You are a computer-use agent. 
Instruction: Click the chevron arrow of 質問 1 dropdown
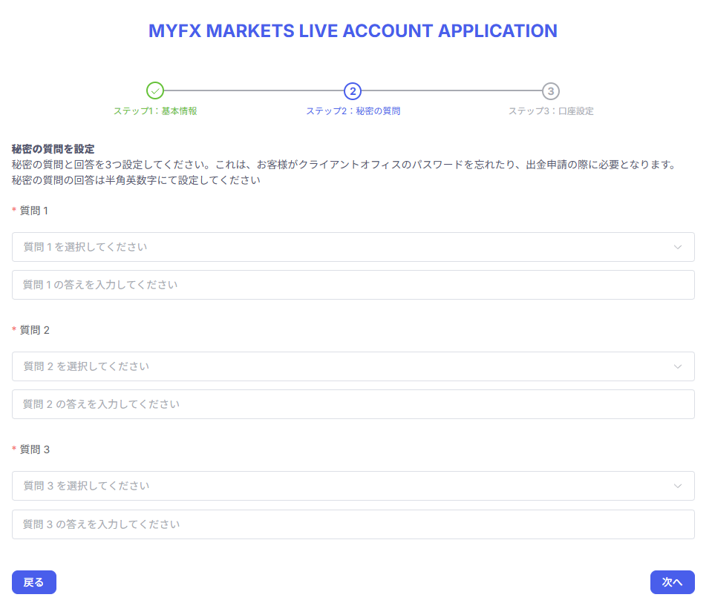(678, 247)
